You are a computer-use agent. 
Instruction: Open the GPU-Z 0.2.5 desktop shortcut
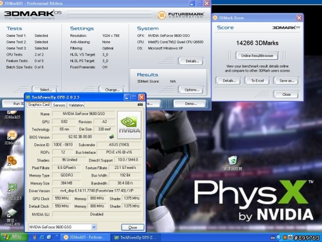tap(12, 192)
